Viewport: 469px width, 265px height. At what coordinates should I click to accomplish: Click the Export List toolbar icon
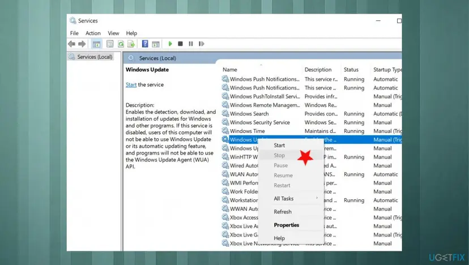pyautogui.click(x=131, y=44)
